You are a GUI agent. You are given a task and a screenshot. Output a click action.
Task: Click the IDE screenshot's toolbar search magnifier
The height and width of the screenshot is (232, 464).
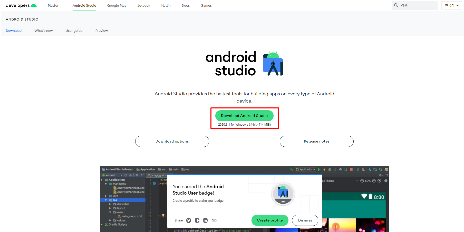pyautogui.click(x=381, y=169)
